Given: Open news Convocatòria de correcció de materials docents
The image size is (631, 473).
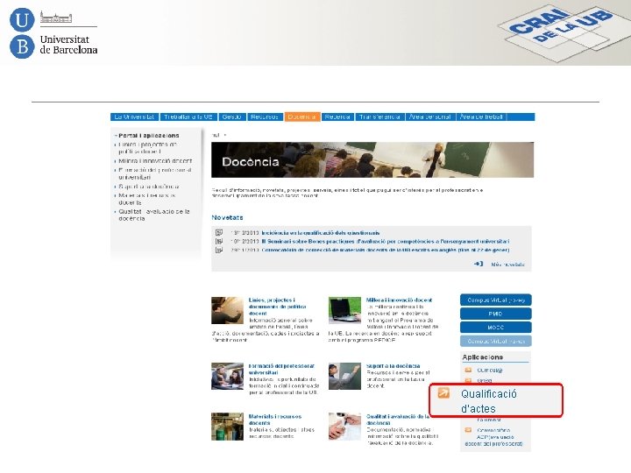Looking at the screenshot, I should (386, 250).
